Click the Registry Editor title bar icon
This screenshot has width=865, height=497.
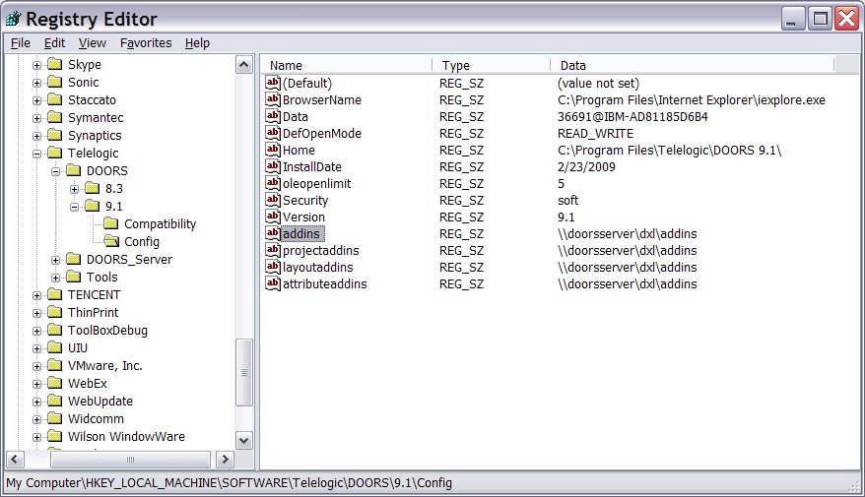(14, 19)
